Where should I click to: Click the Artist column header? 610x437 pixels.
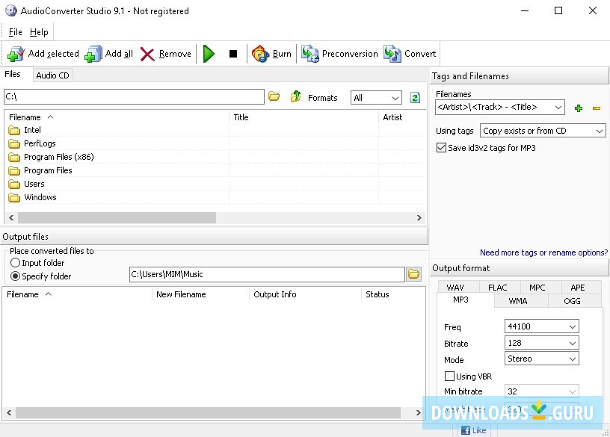[402, 117]
